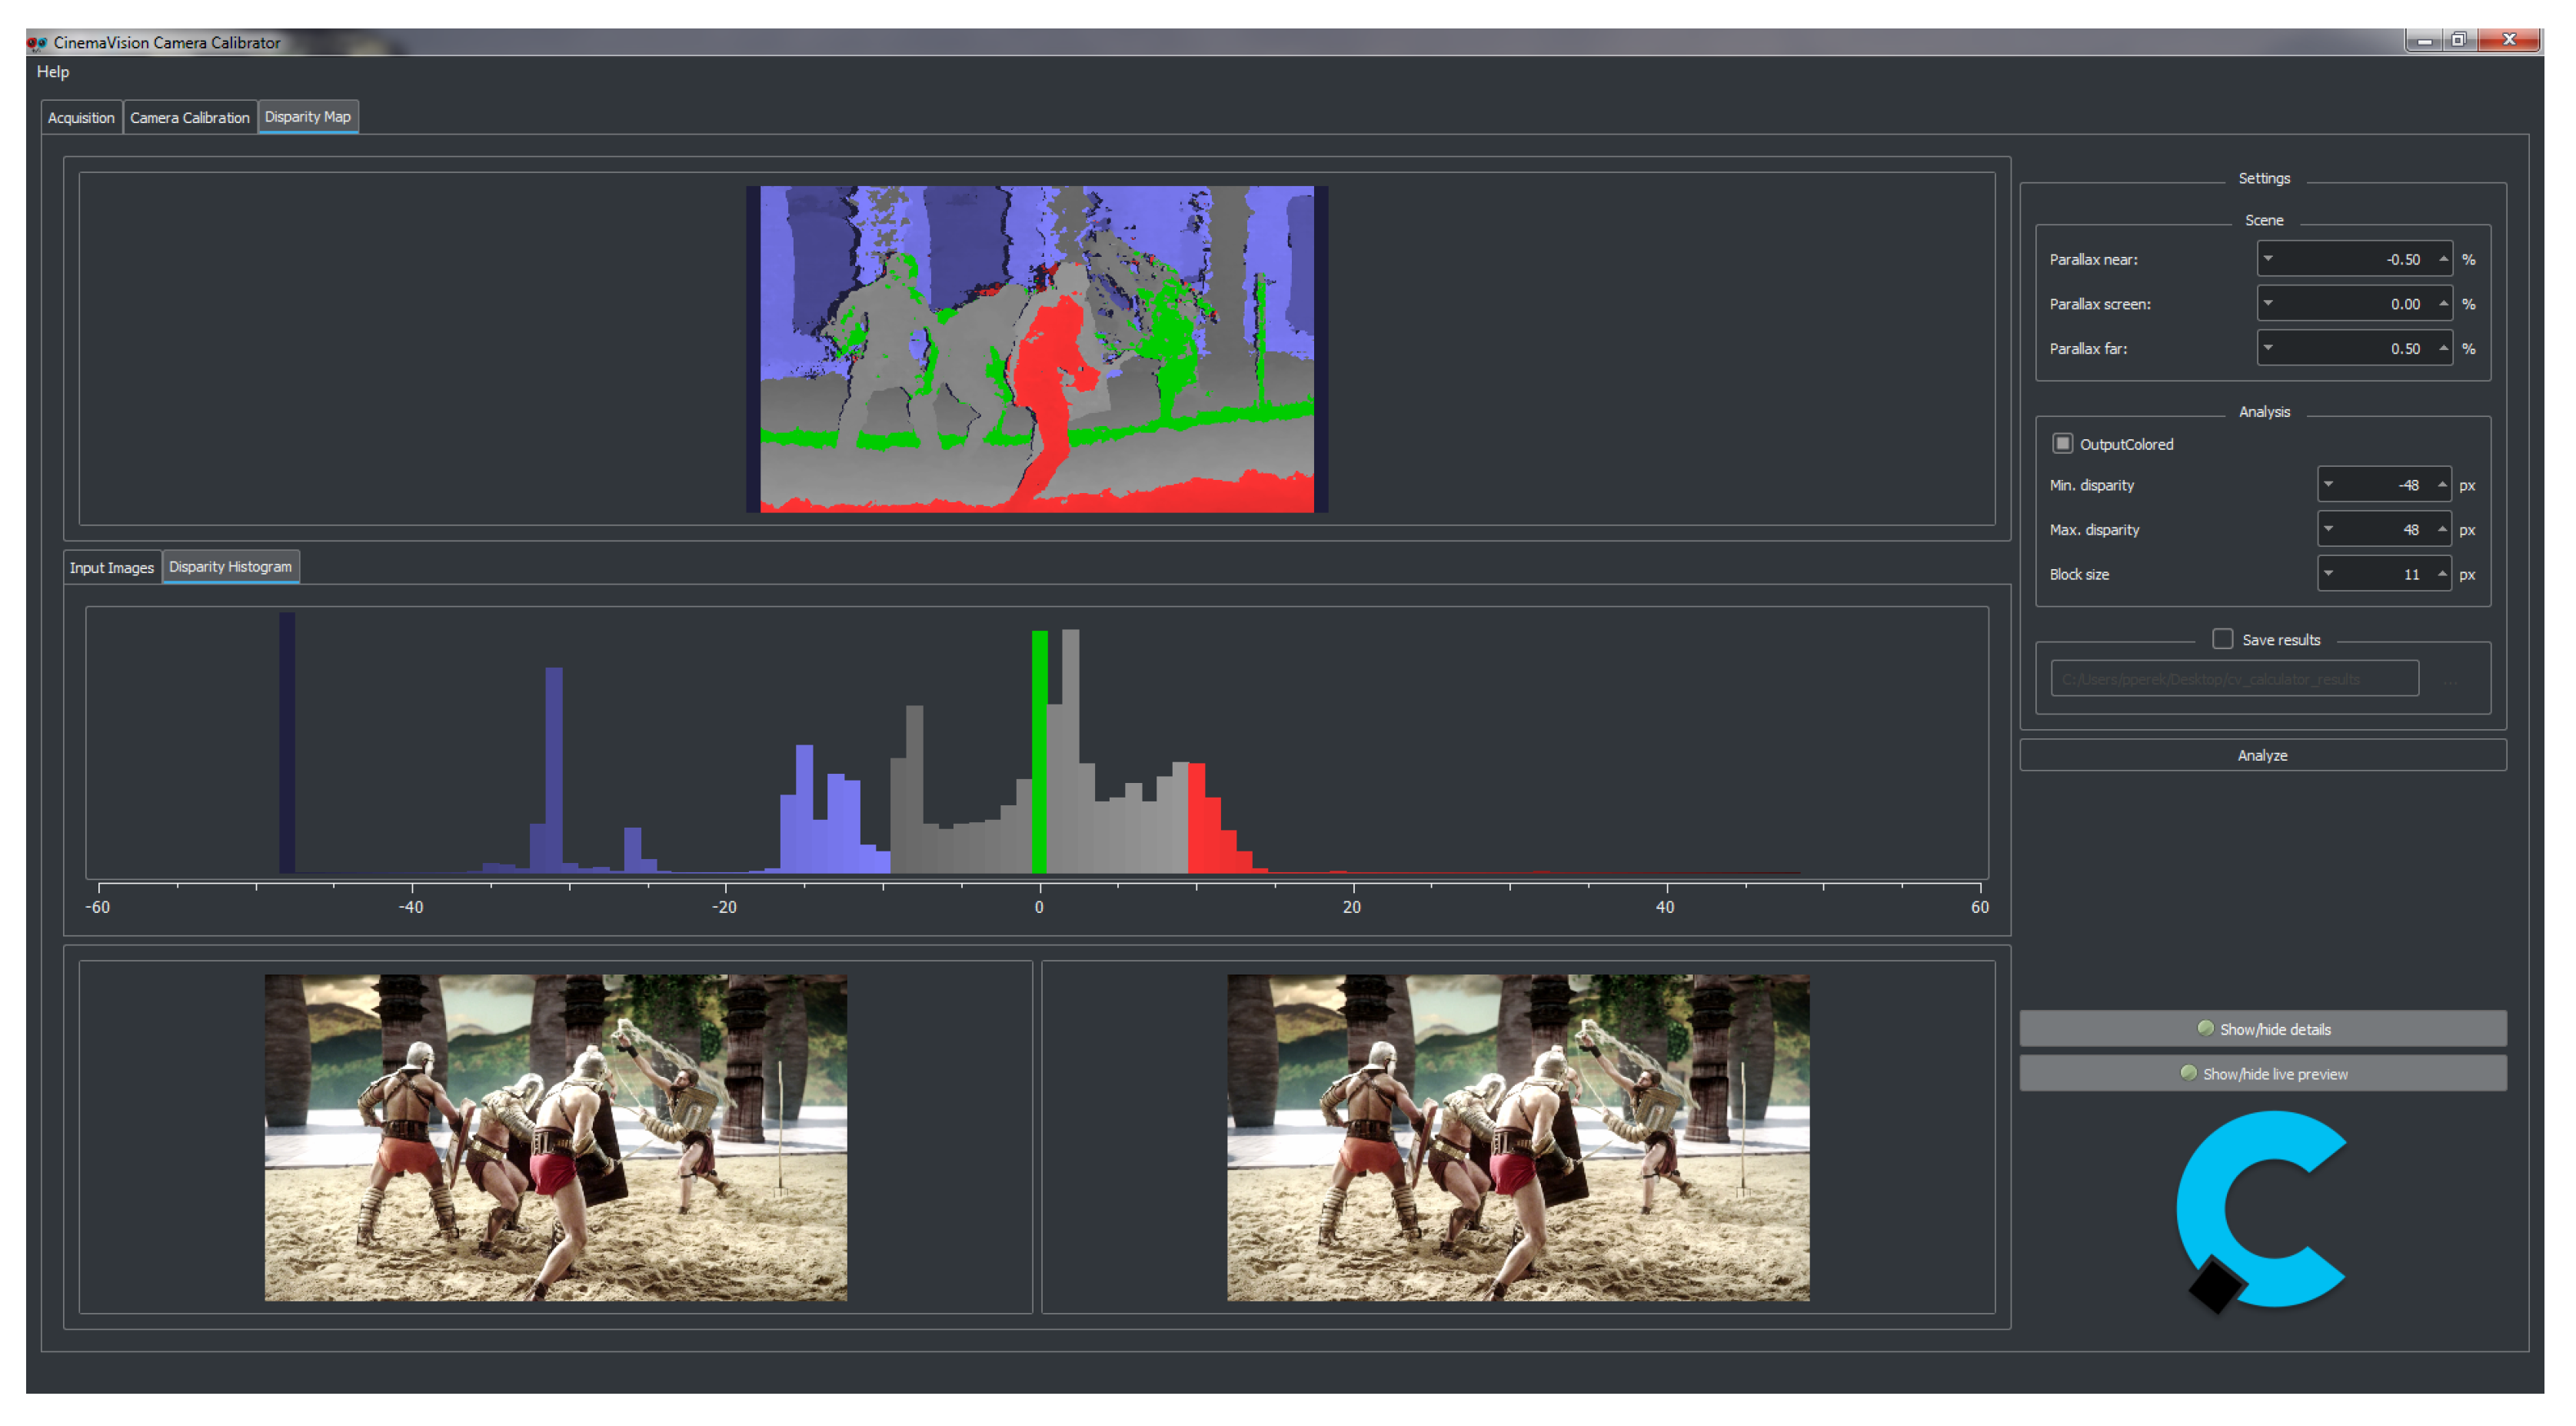2576x1426 pixels.
Task: Toggle Show/hide live preview
Action: click(x=2262, y=1073)
